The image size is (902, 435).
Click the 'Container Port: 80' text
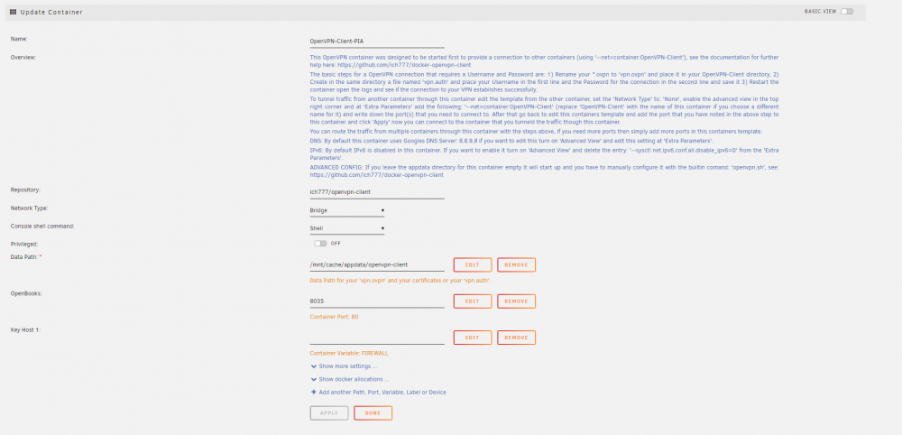(x=334, y=317)
